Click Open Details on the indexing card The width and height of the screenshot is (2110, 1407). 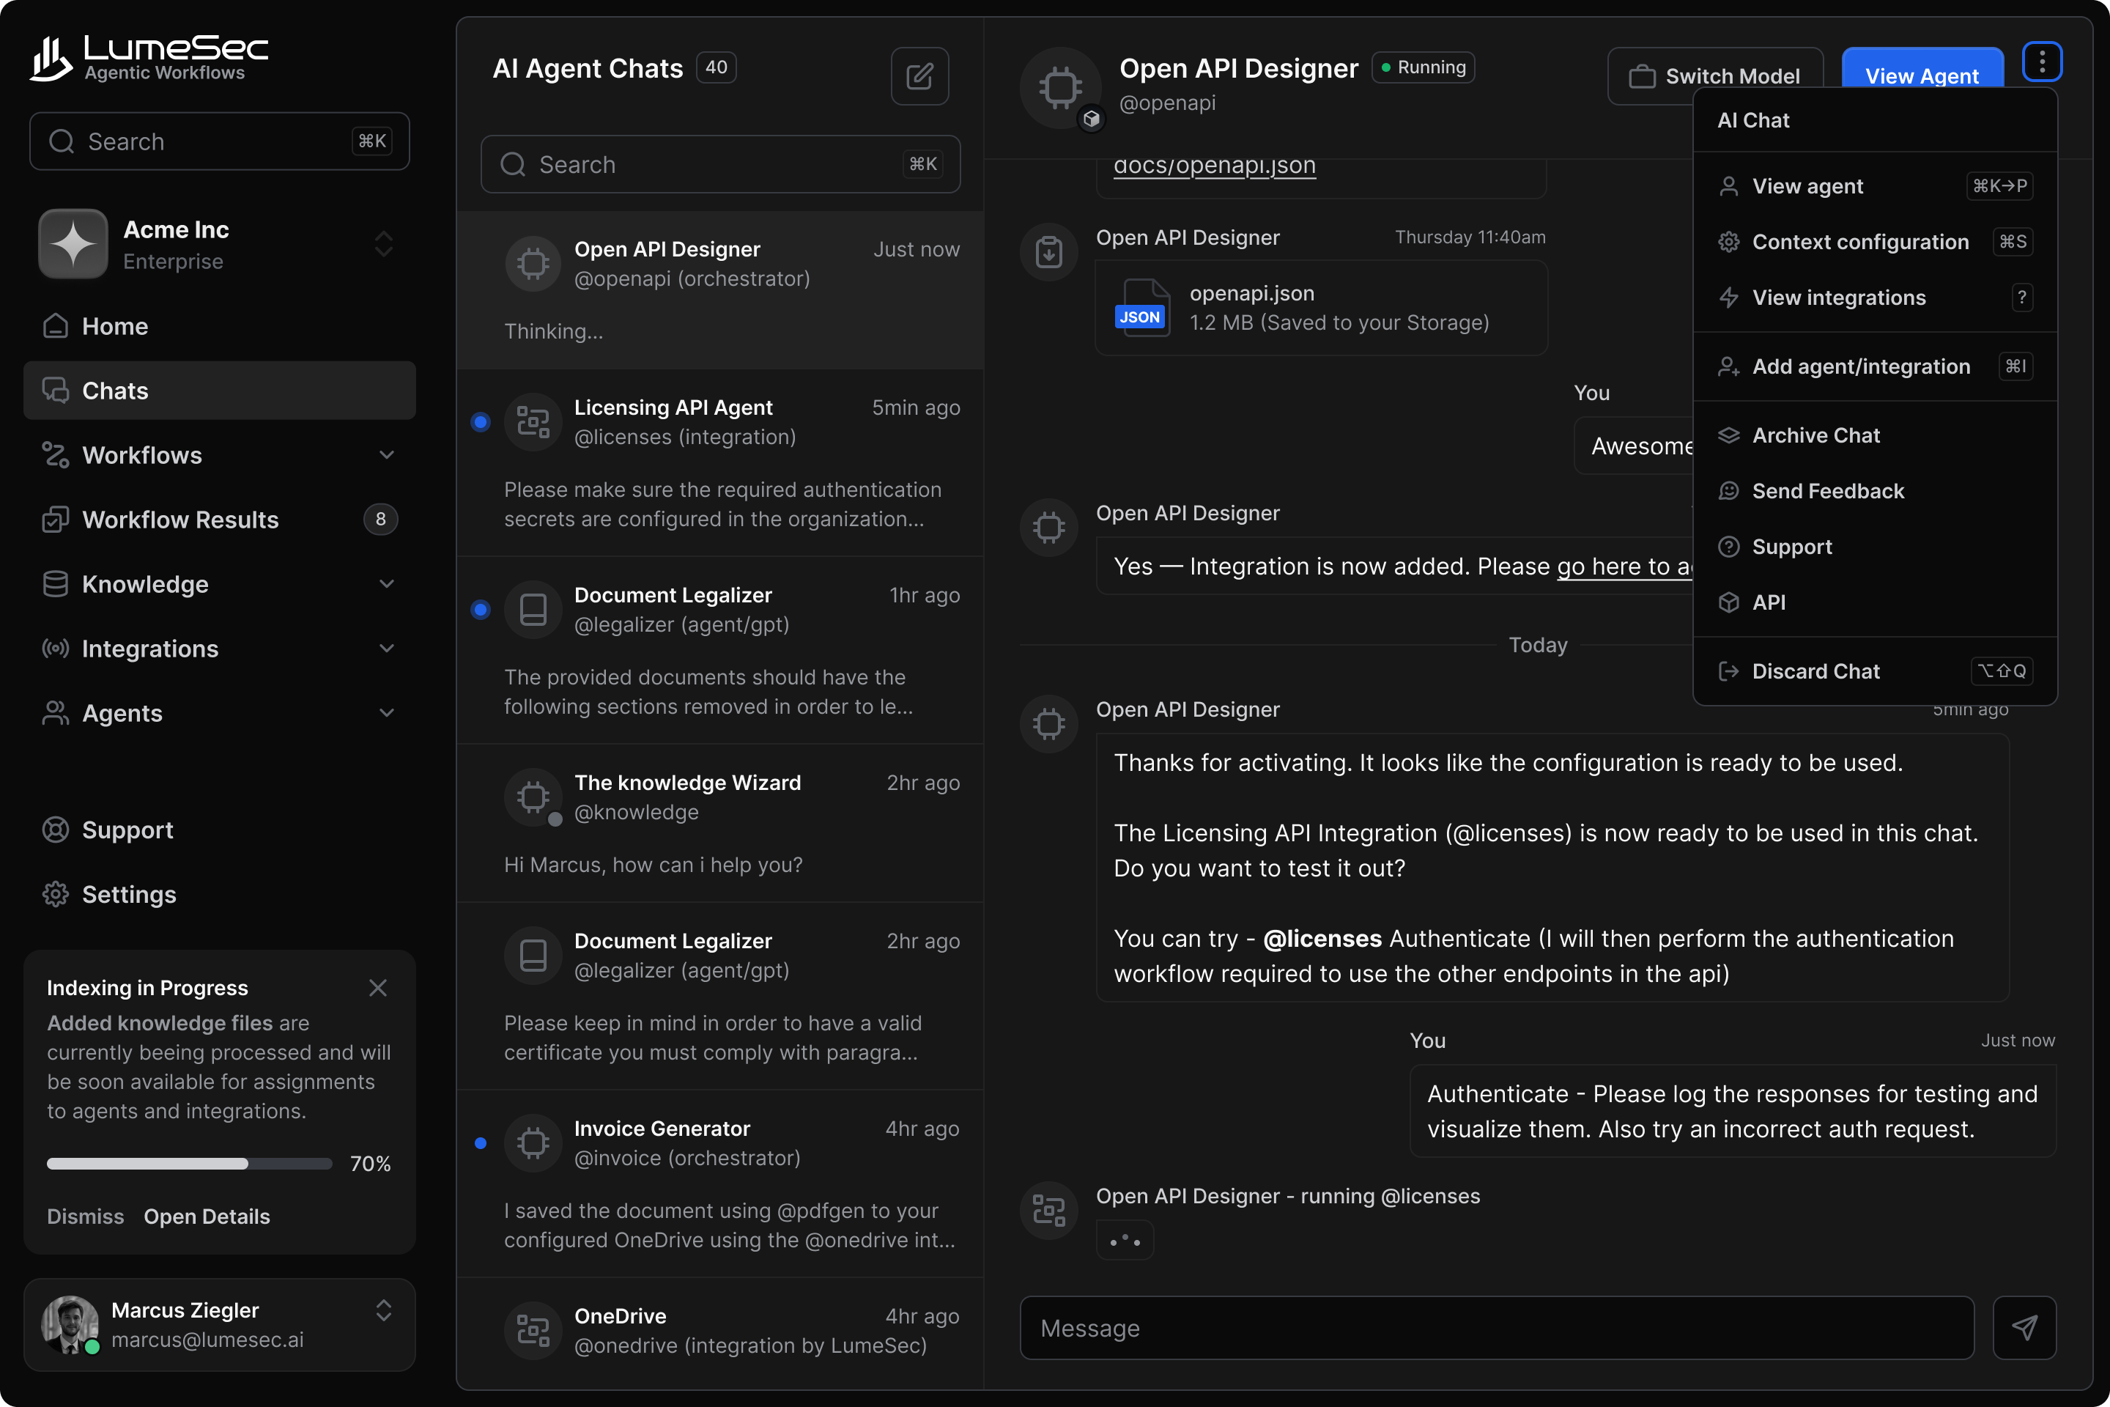(207, 1216)
